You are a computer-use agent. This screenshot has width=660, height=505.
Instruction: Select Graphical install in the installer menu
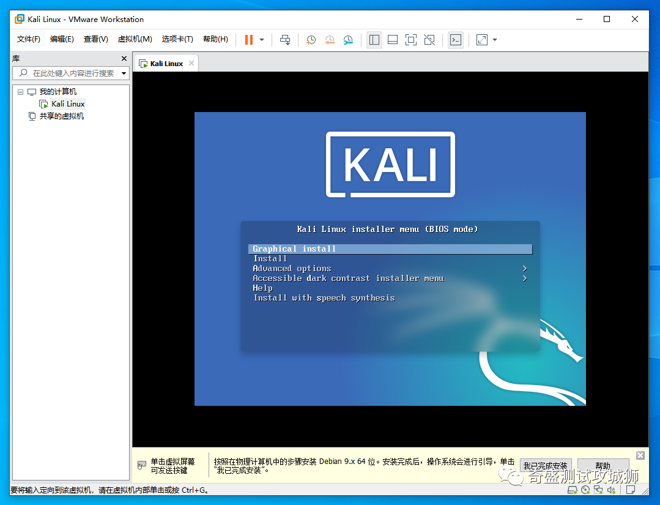point(390,249)
